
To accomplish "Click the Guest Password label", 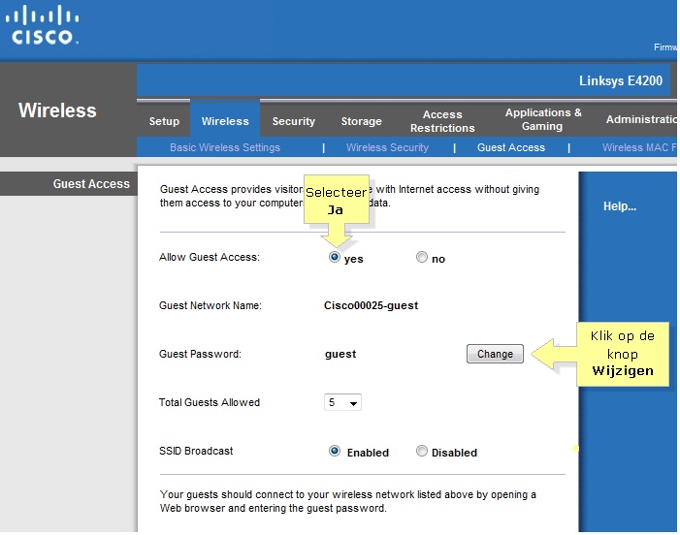I will pyautogui.click(x=200, y=354).
